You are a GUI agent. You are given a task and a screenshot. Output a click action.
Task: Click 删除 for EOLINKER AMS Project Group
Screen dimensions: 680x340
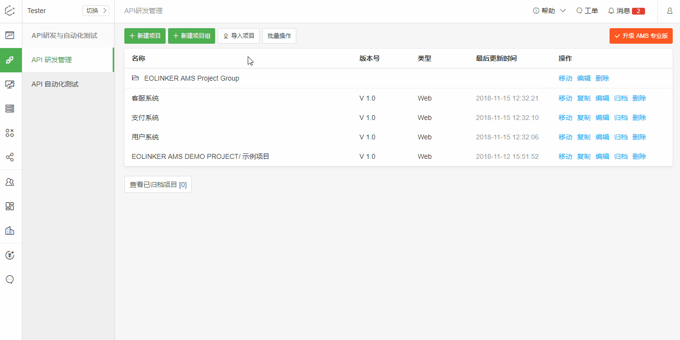[x=602, y=78]
